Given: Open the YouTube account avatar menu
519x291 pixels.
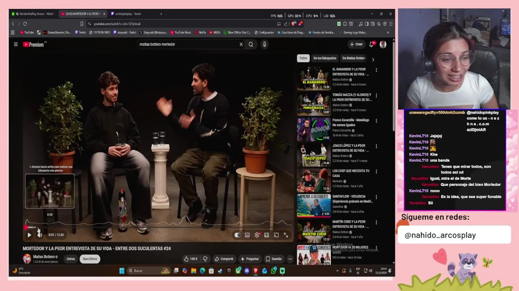Looking at the screenshot, I should pos(383,44).
